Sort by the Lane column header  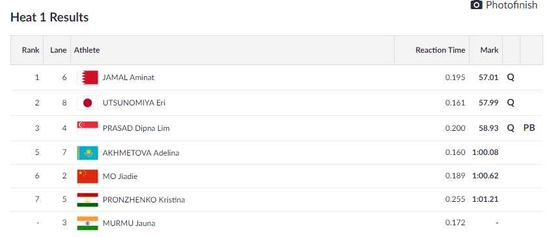(x=59, y=50)
